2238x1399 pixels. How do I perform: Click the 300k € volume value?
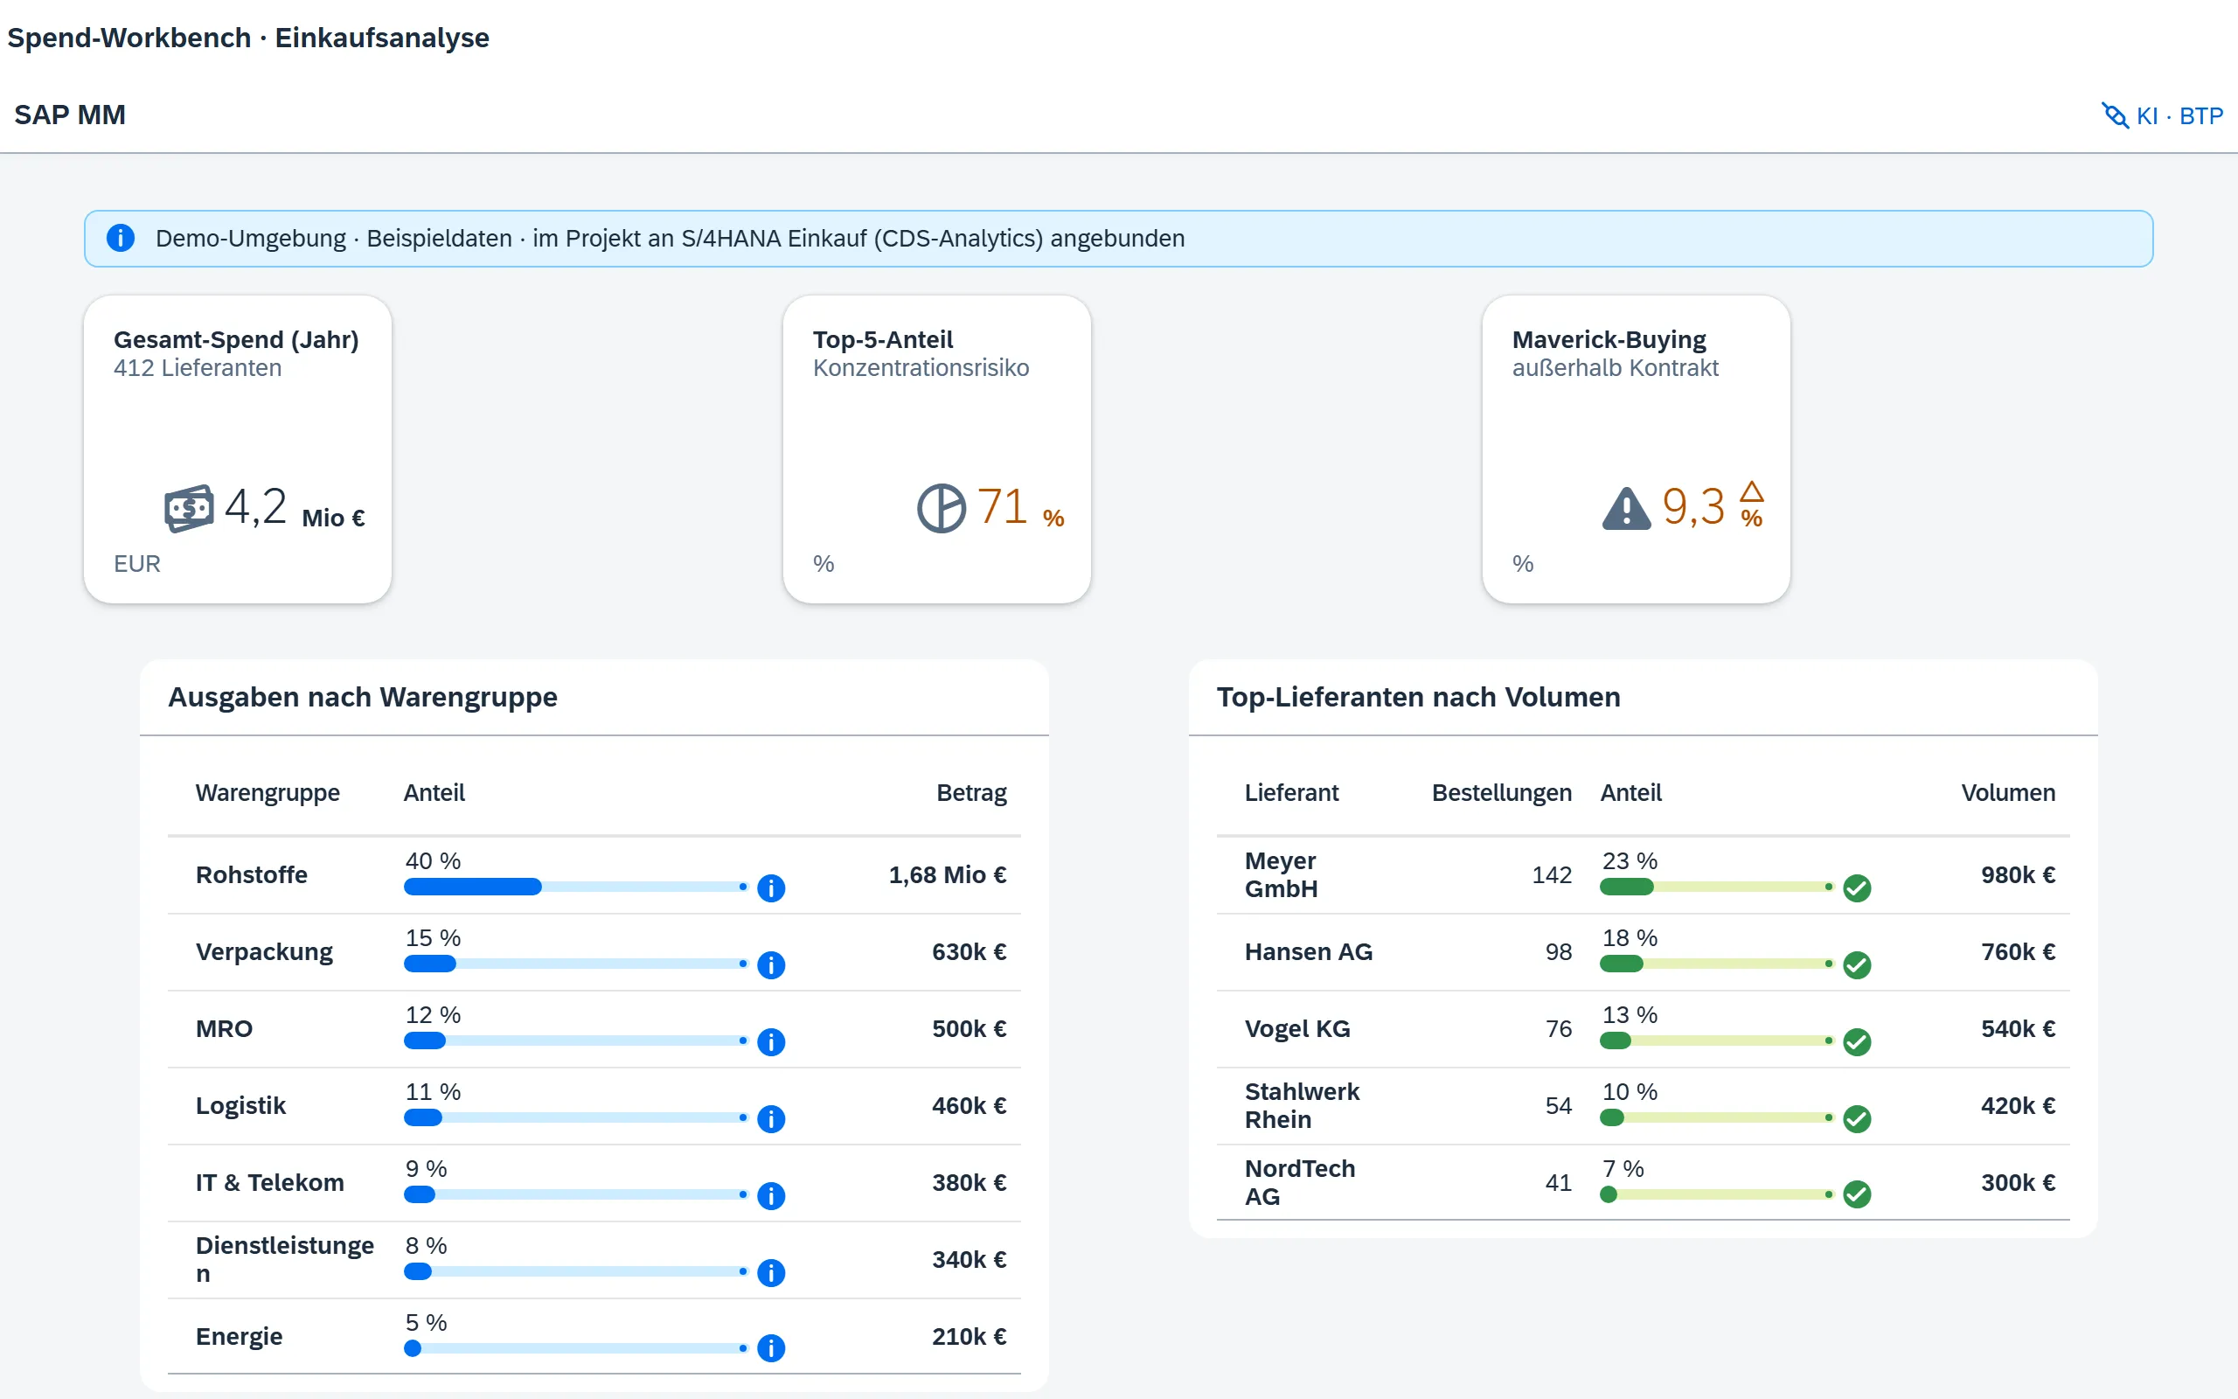[x=2017, y=1181]
